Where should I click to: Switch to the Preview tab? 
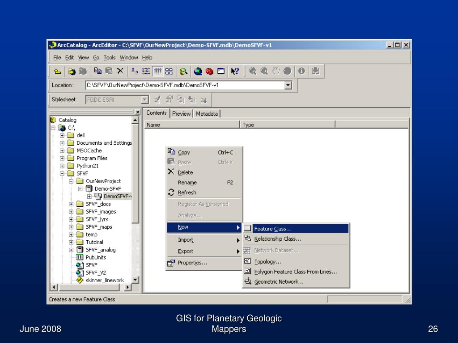[x=181, y=114]
